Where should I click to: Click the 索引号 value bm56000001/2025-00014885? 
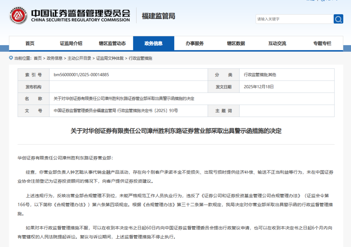coord(81,74)
